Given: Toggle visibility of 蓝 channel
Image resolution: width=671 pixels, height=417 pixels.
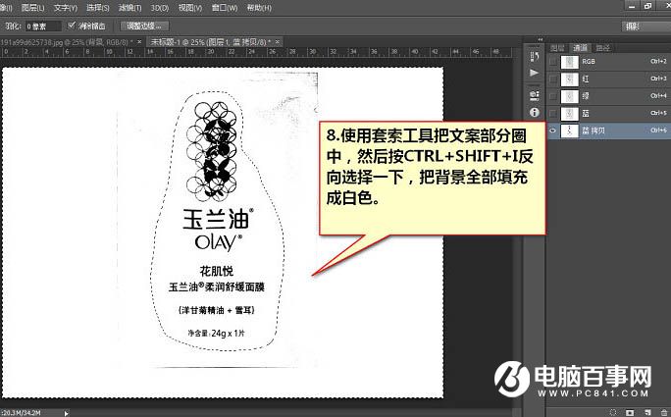Looking at the screenshot, I should coord(553,114).
